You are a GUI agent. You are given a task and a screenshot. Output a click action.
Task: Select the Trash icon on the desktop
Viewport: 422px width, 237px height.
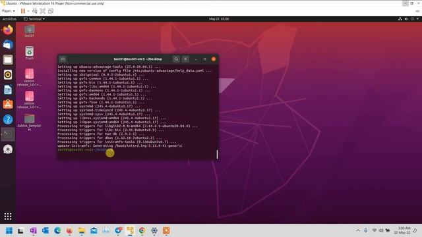coord(29,53)
